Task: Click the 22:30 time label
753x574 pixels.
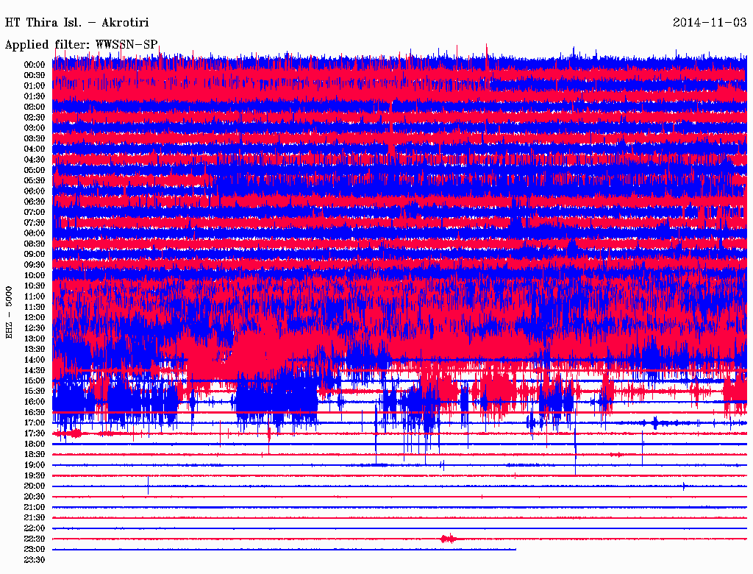Action: 35,539
